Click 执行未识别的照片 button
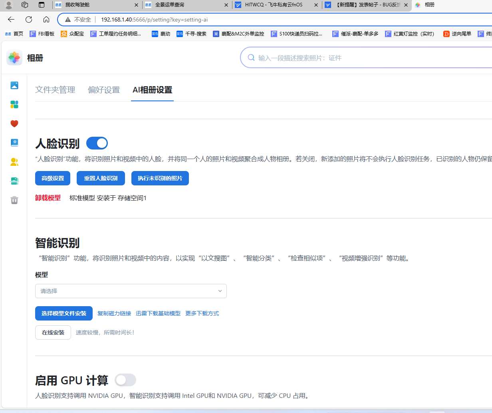 point(160,178)
